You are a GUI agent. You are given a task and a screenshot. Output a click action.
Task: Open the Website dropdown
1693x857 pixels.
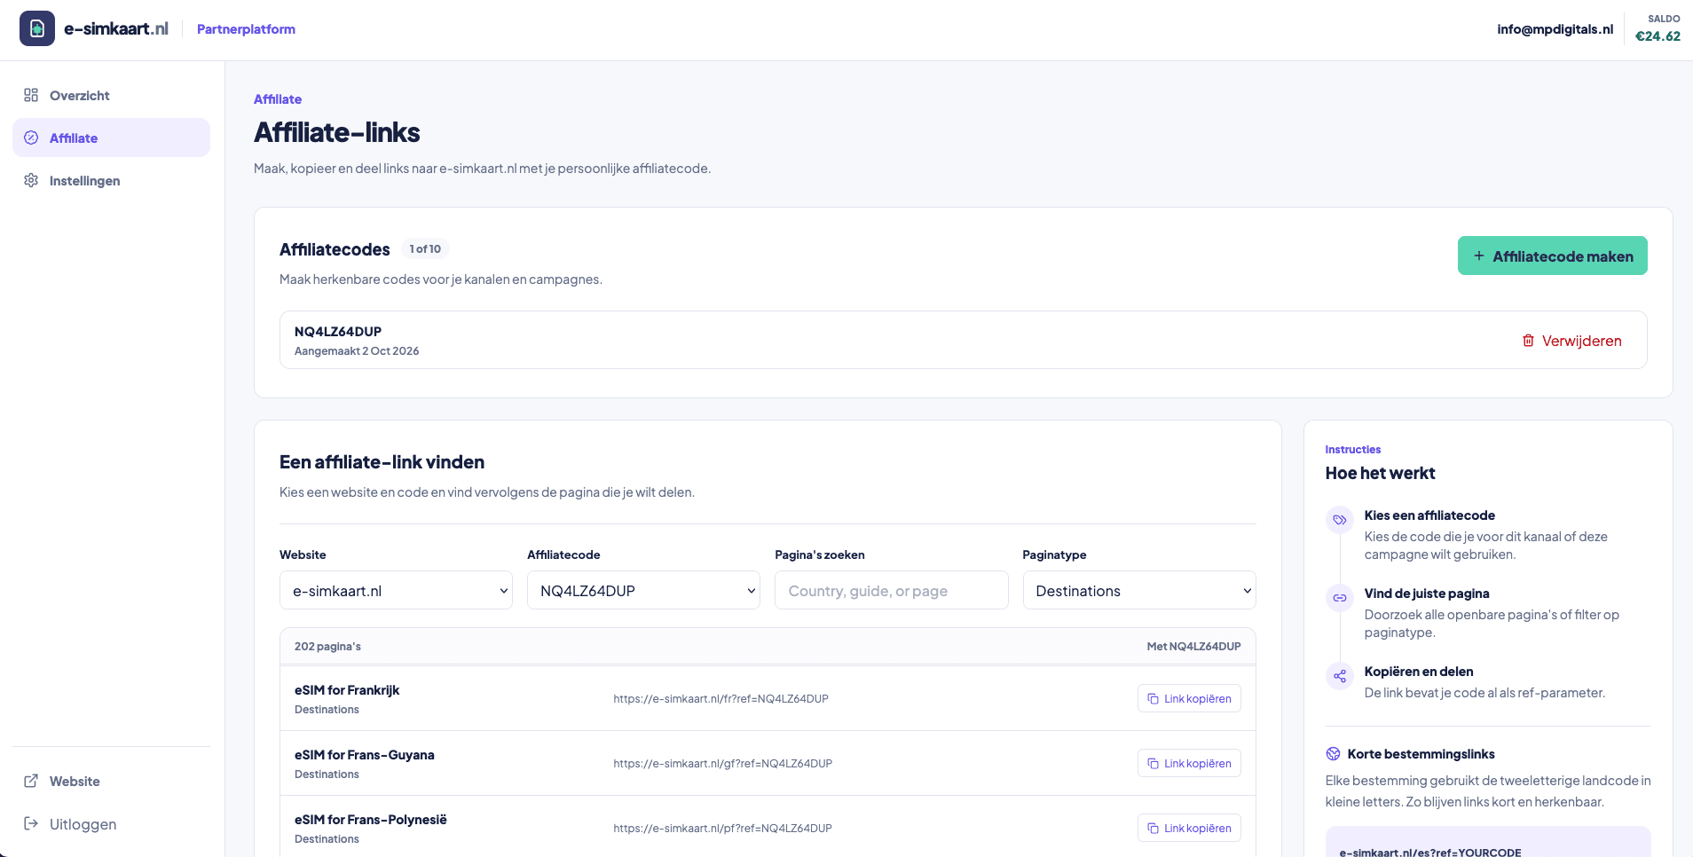pyautogui.click(x=396, y=590)
